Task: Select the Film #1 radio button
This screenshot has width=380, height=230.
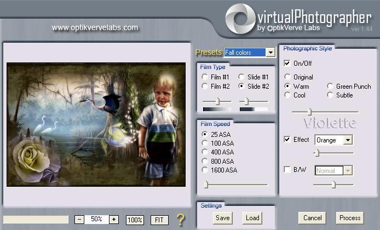Action: (205, 77)
